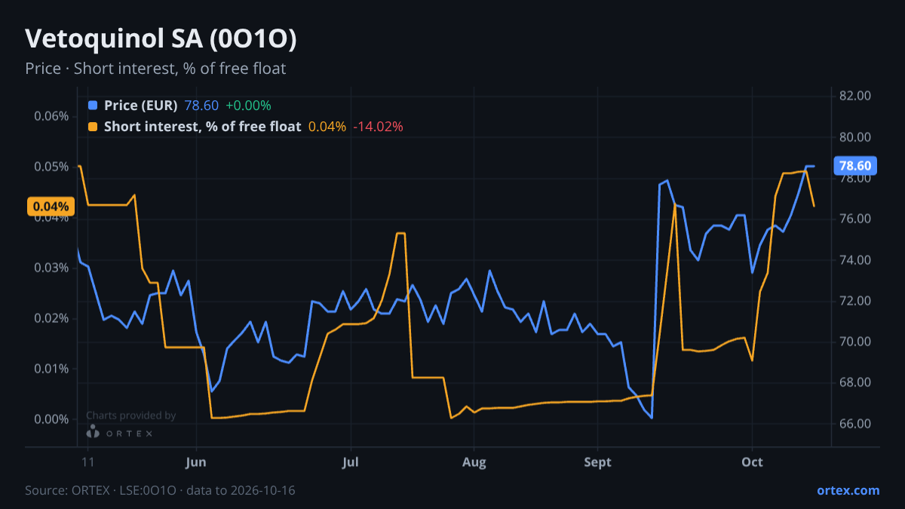Click the orange Short interest legend swatch

93,127
